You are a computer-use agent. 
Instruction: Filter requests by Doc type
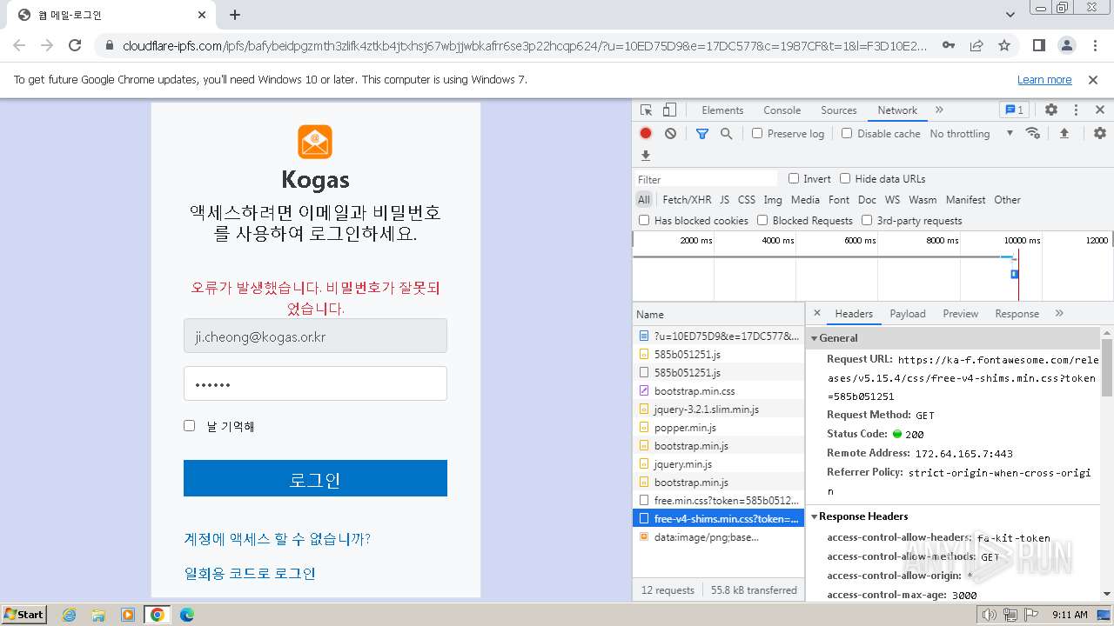point(867,200)
